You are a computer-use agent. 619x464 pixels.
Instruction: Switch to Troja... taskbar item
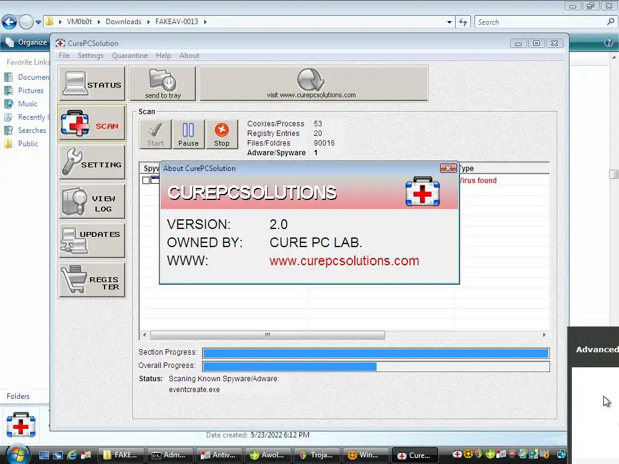tap(316, 455)
